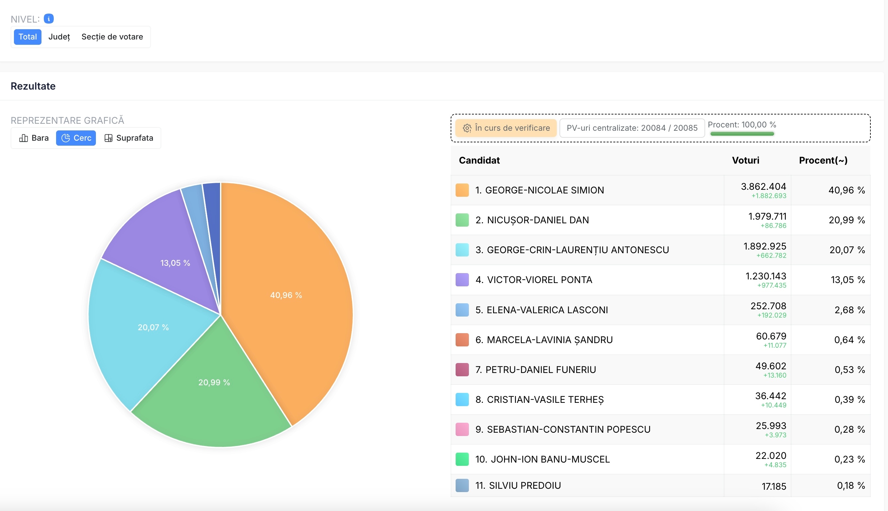This screenshot has height=511, width=888.
Task: Click the 20,07 % cyan pie slice
Action: [x=153, y=327]
